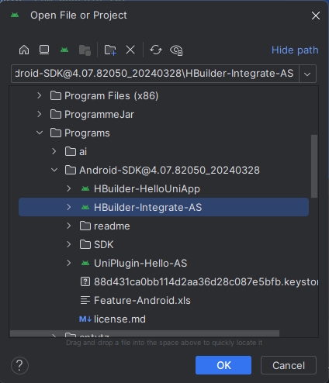Confirm with the OK button

pos(223,365)
